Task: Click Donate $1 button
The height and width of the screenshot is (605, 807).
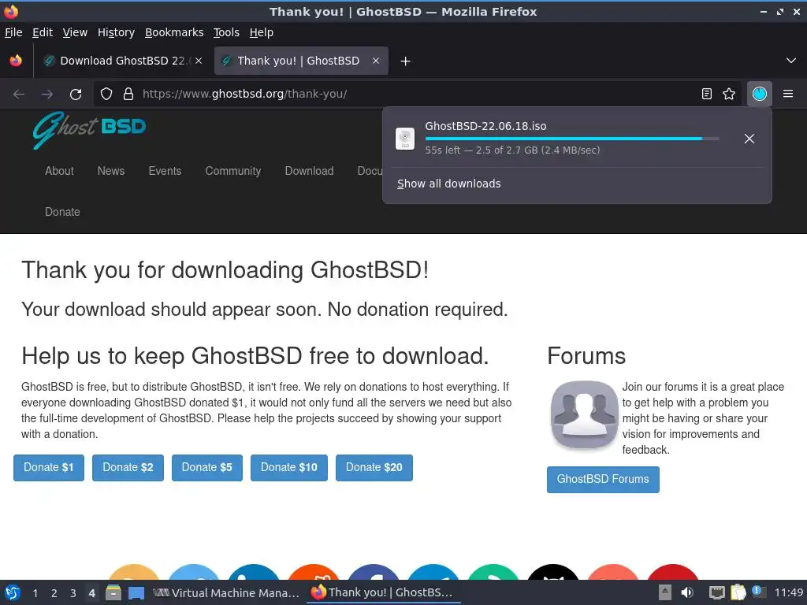Action: [x=49, y=468]
